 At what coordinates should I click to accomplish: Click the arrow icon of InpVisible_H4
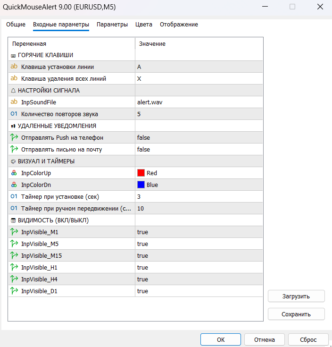pos(14,279)
